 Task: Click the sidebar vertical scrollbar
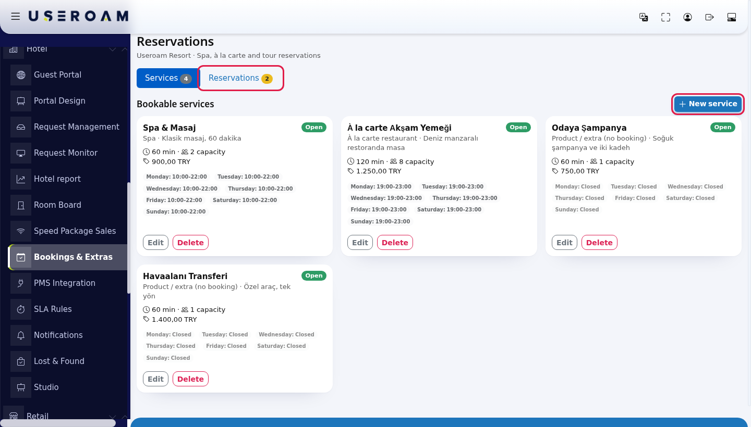[128, 237]
